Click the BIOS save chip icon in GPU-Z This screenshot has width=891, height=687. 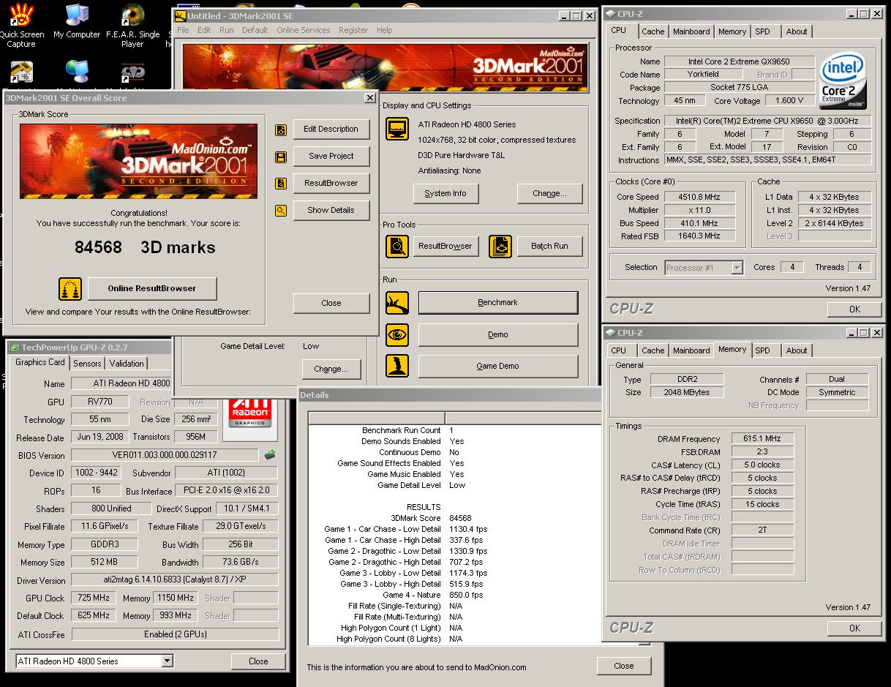(x=270, y=455)
